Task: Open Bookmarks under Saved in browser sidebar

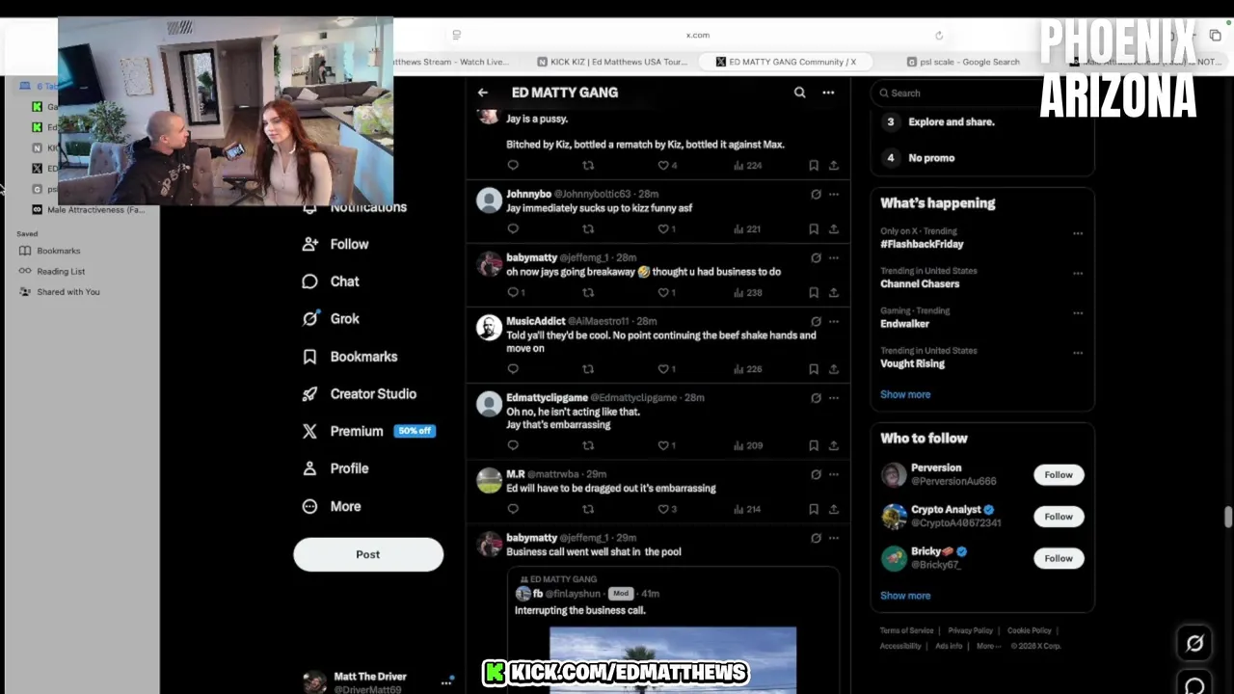Action: click(x=58, y=251)
